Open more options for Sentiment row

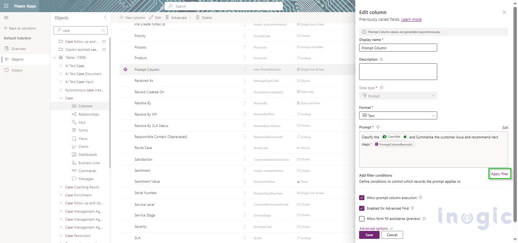(245, 171)
